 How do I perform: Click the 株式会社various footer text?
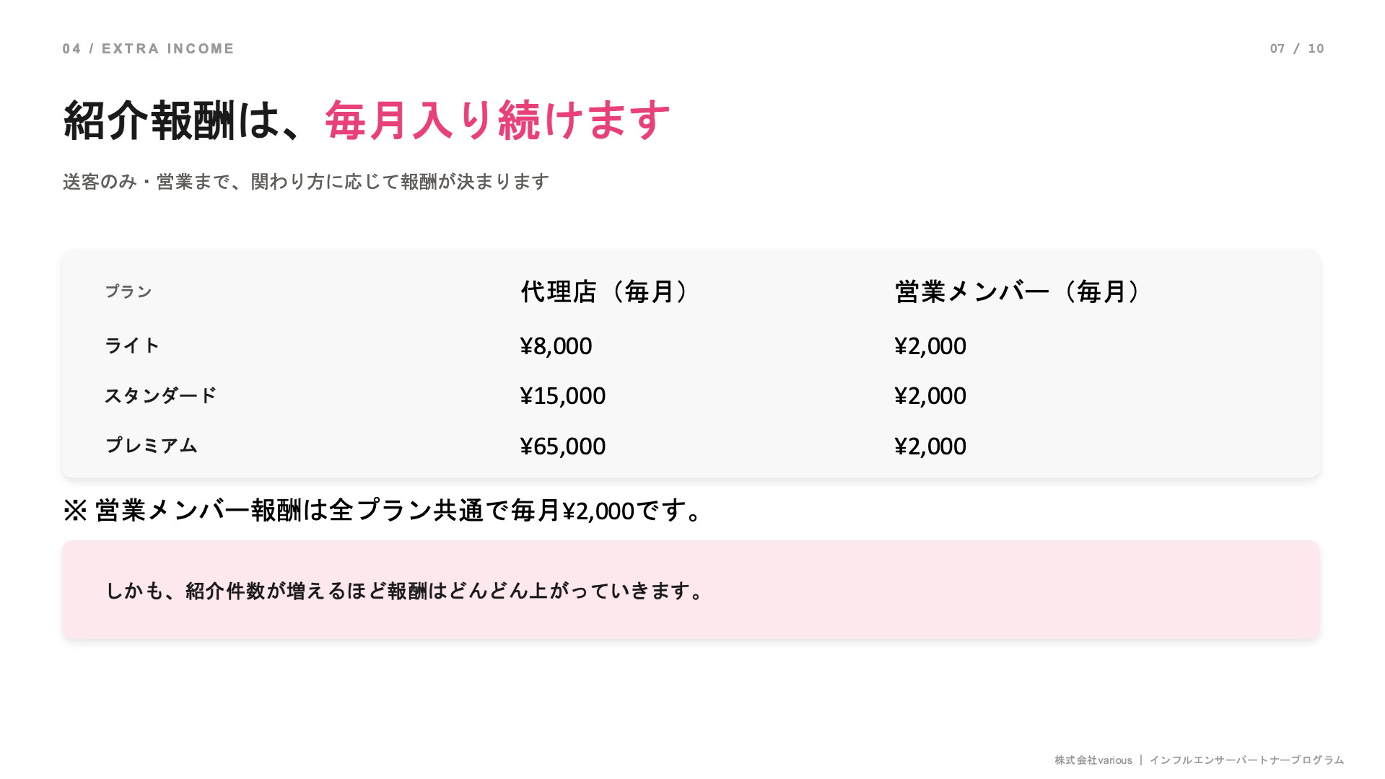[1093, 760]
